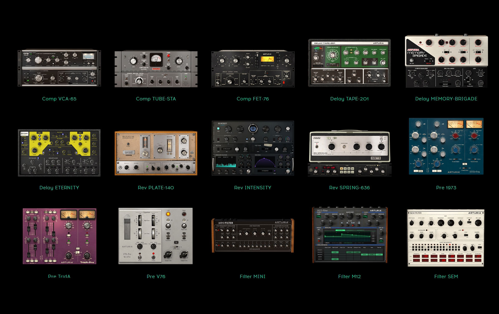The width and height of the screenshot is (499, 314).
Task: Open the Pre 1973 plugin image
Action: click(x=446, y=146)
